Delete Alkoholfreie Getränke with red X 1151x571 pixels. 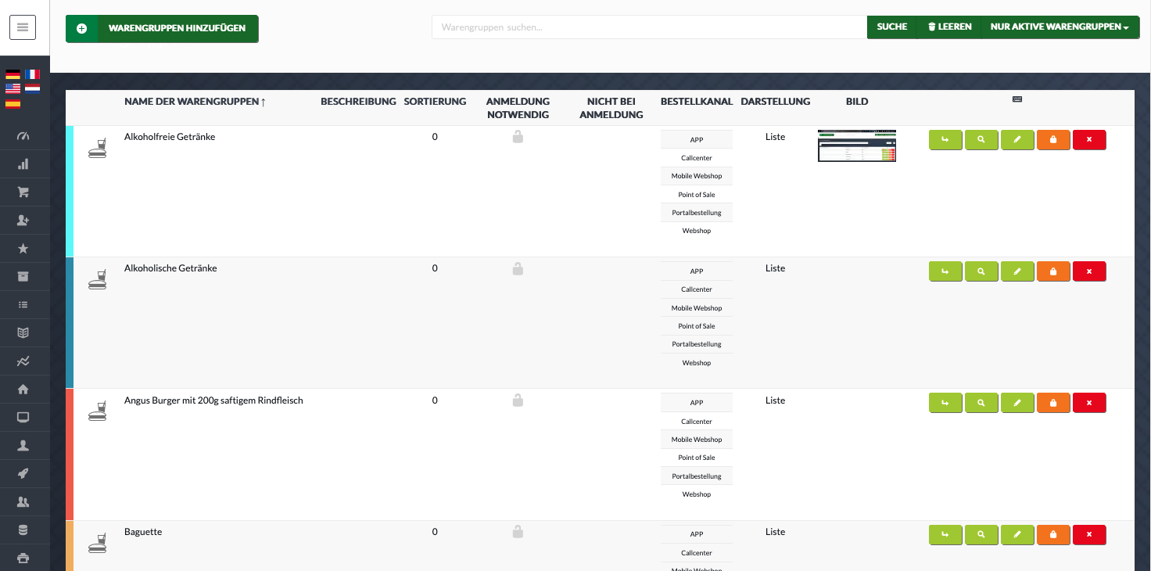(1089, 140)
